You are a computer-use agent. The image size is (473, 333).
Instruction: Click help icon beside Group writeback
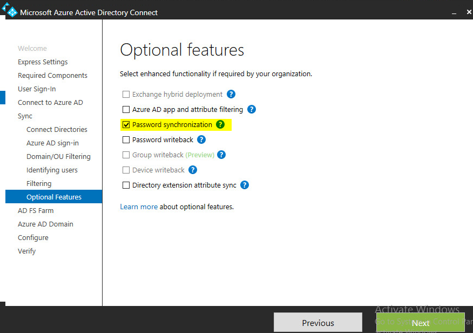tap(221, 155)
